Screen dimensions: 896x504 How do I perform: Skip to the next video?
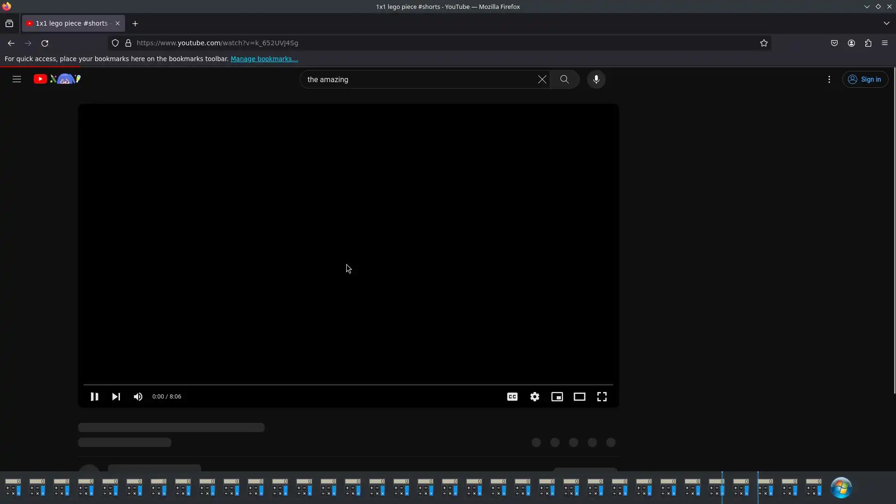click(116, 397)
